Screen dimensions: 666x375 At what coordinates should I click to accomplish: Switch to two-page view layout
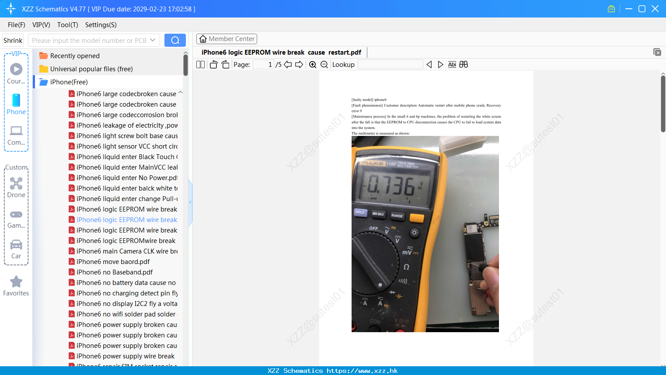pos(201,65)
